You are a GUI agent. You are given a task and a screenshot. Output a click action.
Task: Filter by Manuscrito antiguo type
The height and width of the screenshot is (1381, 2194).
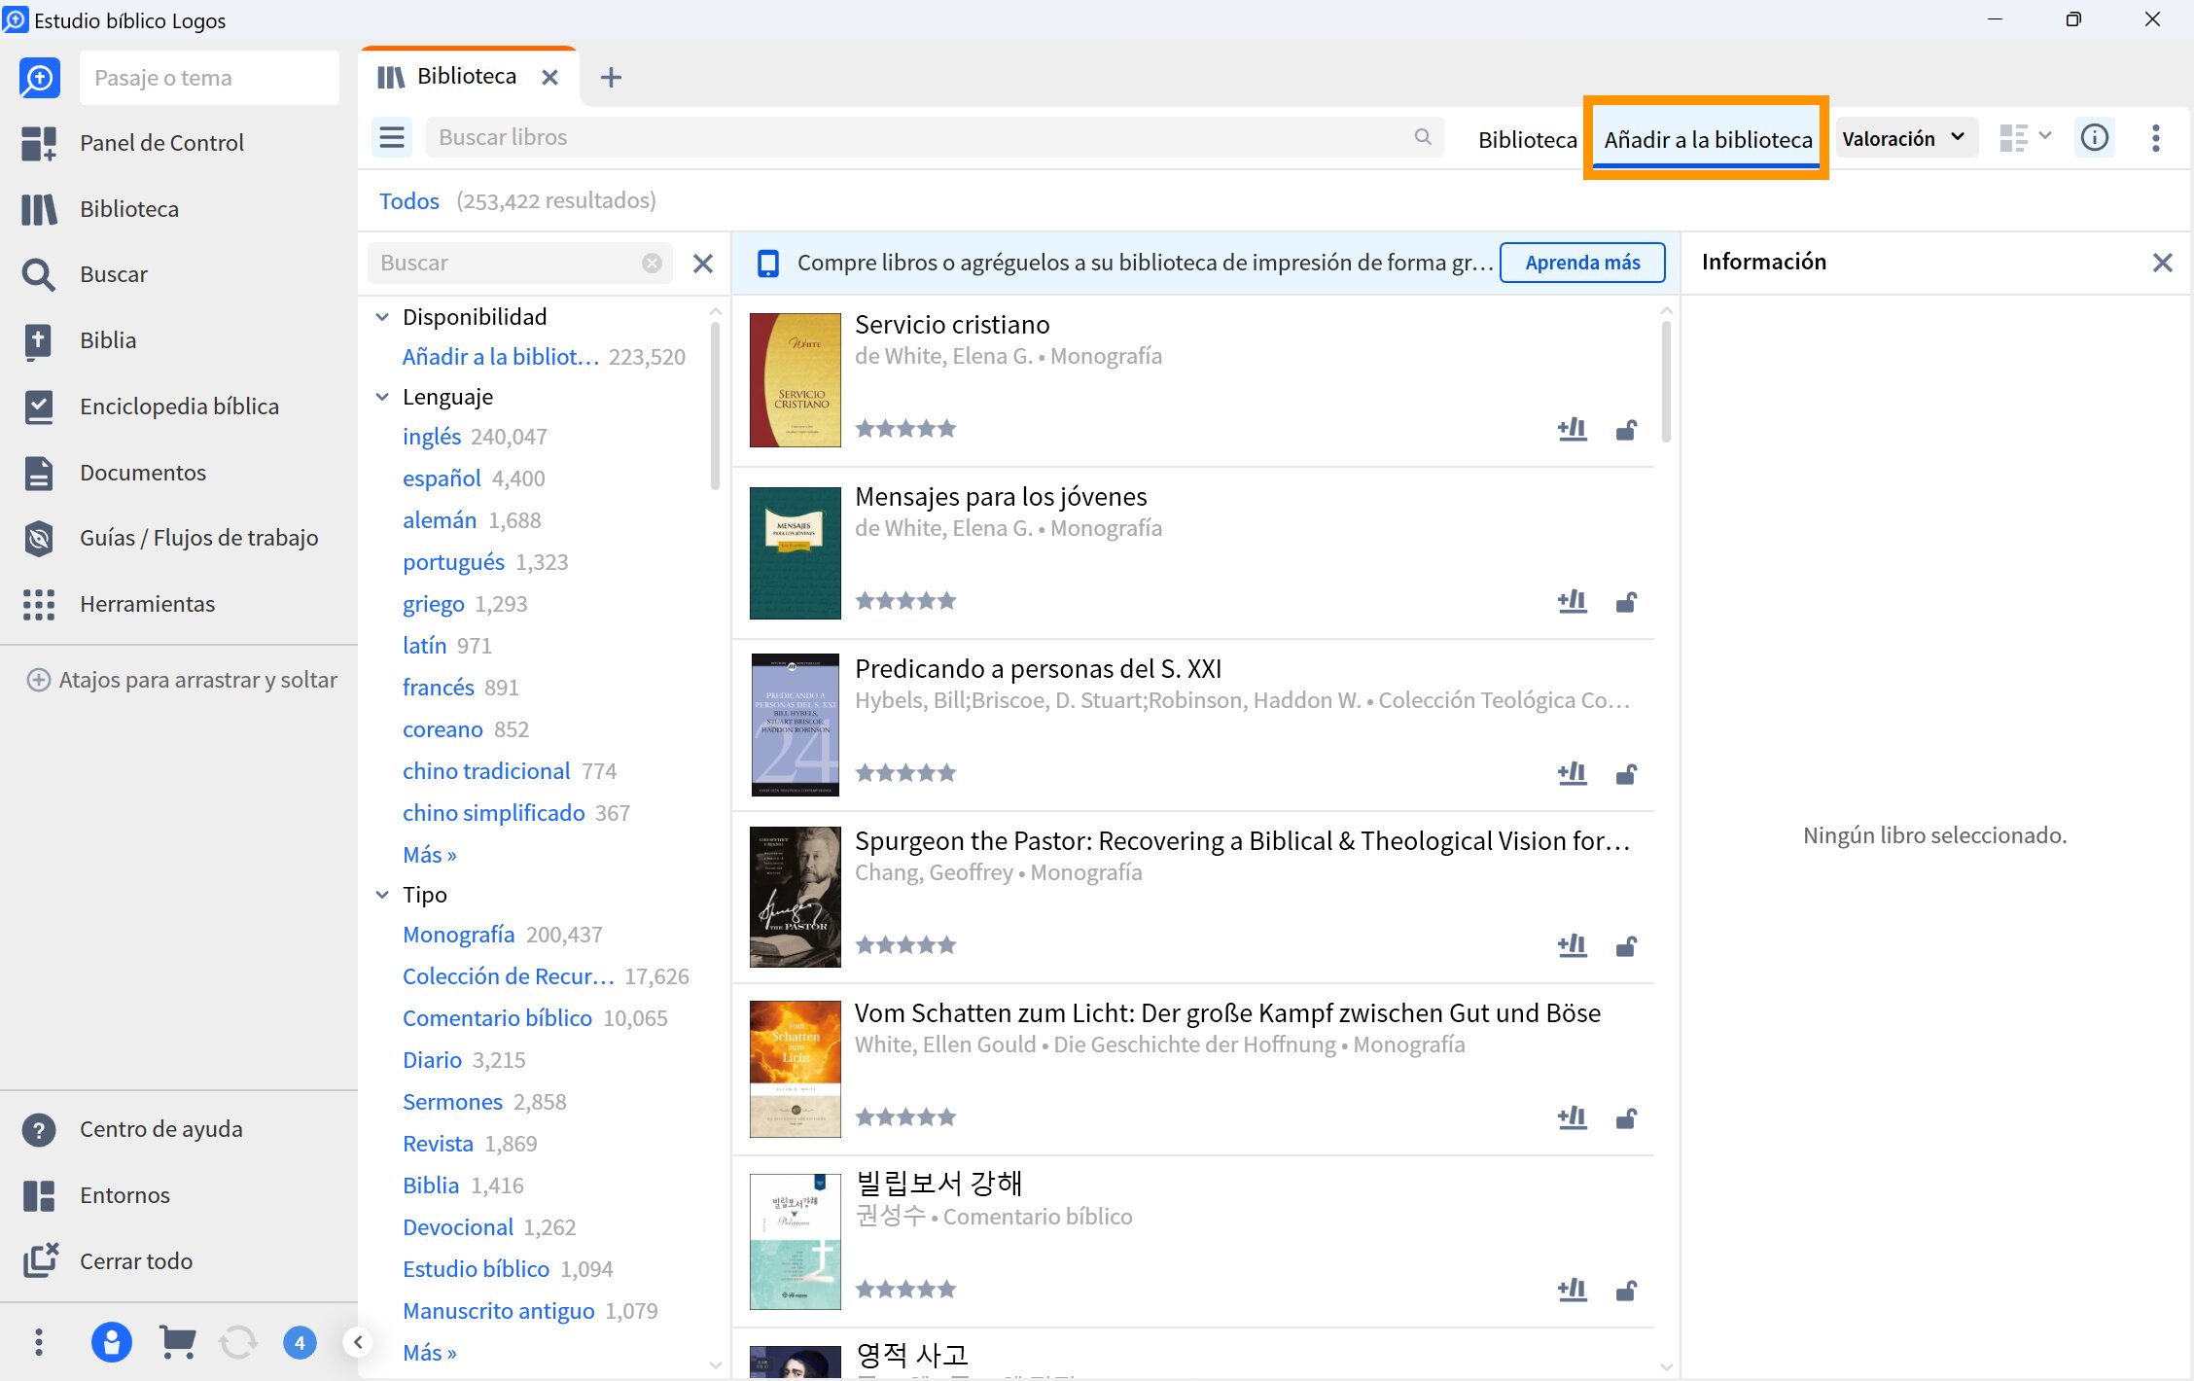tap(498, 1311)
